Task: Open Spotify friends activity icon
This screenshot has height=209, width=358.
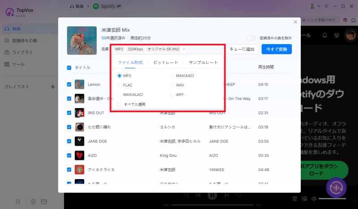Action: 337,35
